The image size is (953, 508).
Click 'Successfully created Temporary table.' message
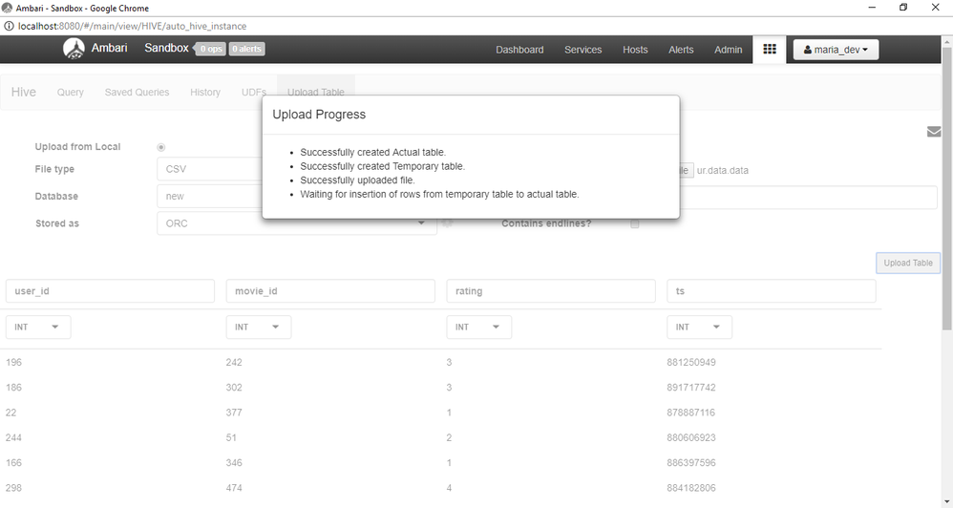click(x=382, y=166)
